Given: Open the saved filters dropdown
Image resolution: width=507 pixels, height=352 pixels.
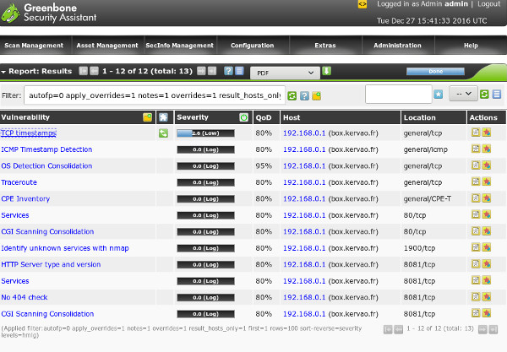Looking at the screenshot, I should 463,95.
